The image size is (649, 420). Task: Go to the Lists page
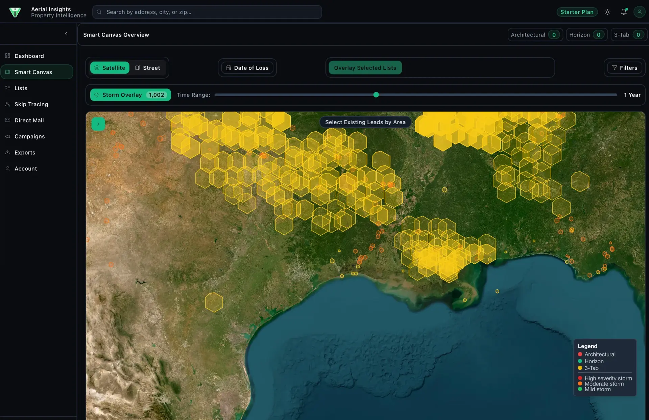(x=37, y=88)
